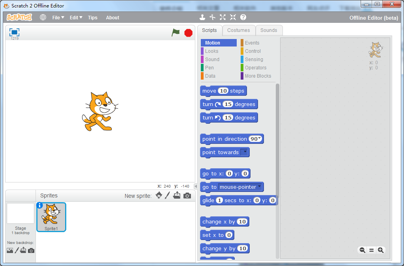This screenshot has height=266, width=404.
Task: Click the secs value in glide block
Action: pyautogui.click(x=219, y=201)
